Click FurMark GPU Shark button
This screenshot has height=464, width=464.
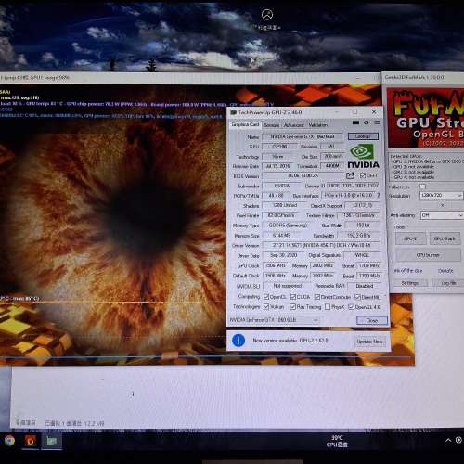tap(445, 238)
